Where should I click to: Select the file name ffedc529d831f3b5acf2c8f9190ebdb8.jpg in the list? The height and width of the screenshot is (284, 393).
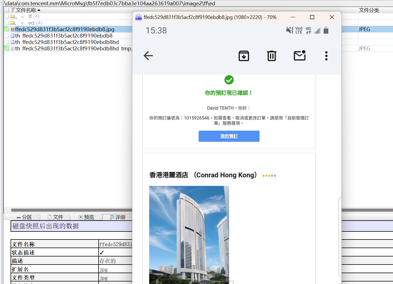(x=65, y=29)
